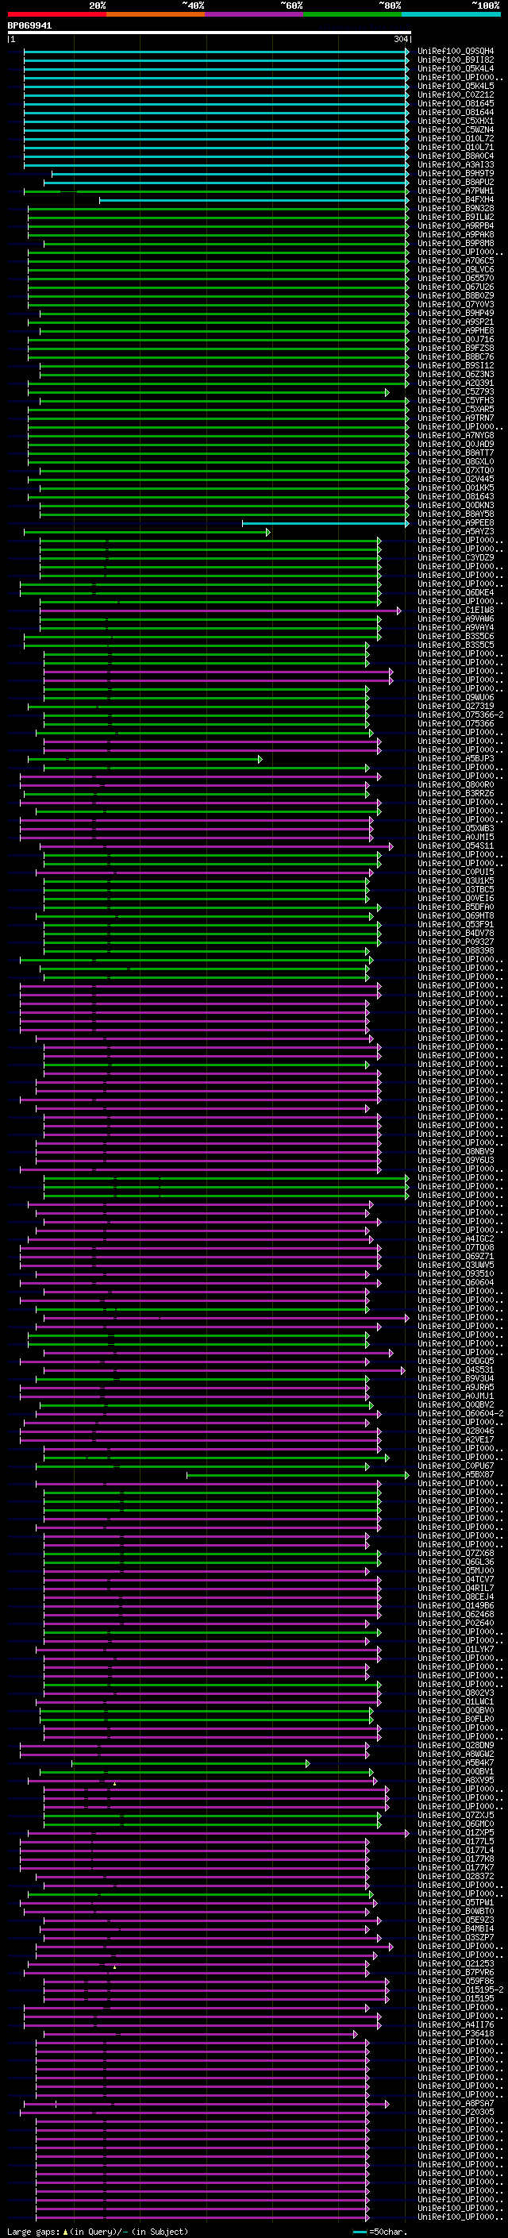
Task: Select the UniRef100_P36418 label
Action: click(456, 2033)
